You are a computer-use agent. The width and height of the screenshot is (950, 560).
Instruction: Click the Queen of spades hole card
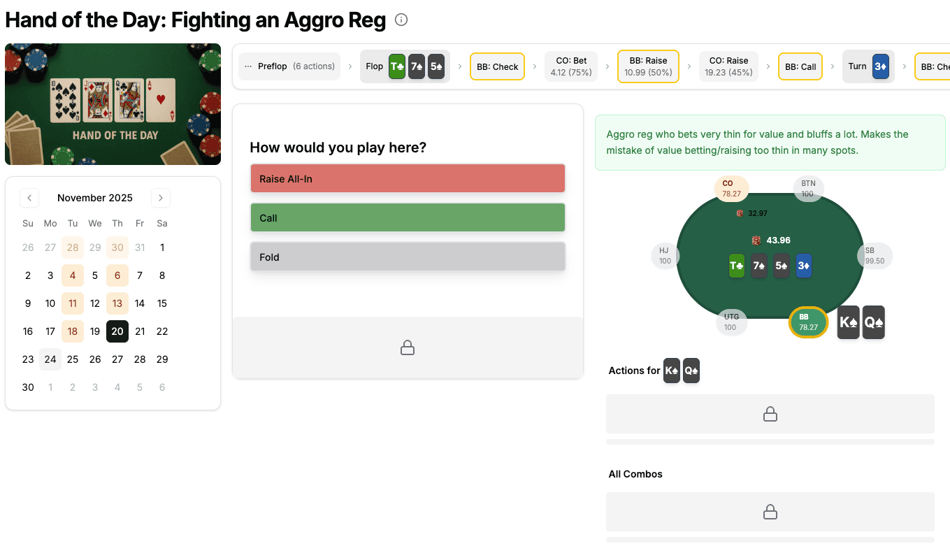pos(873,322)
